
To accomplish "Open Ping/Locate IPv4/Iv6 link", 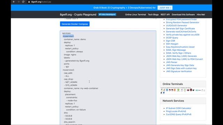I will pyautogui.click(x=176, y=111).
